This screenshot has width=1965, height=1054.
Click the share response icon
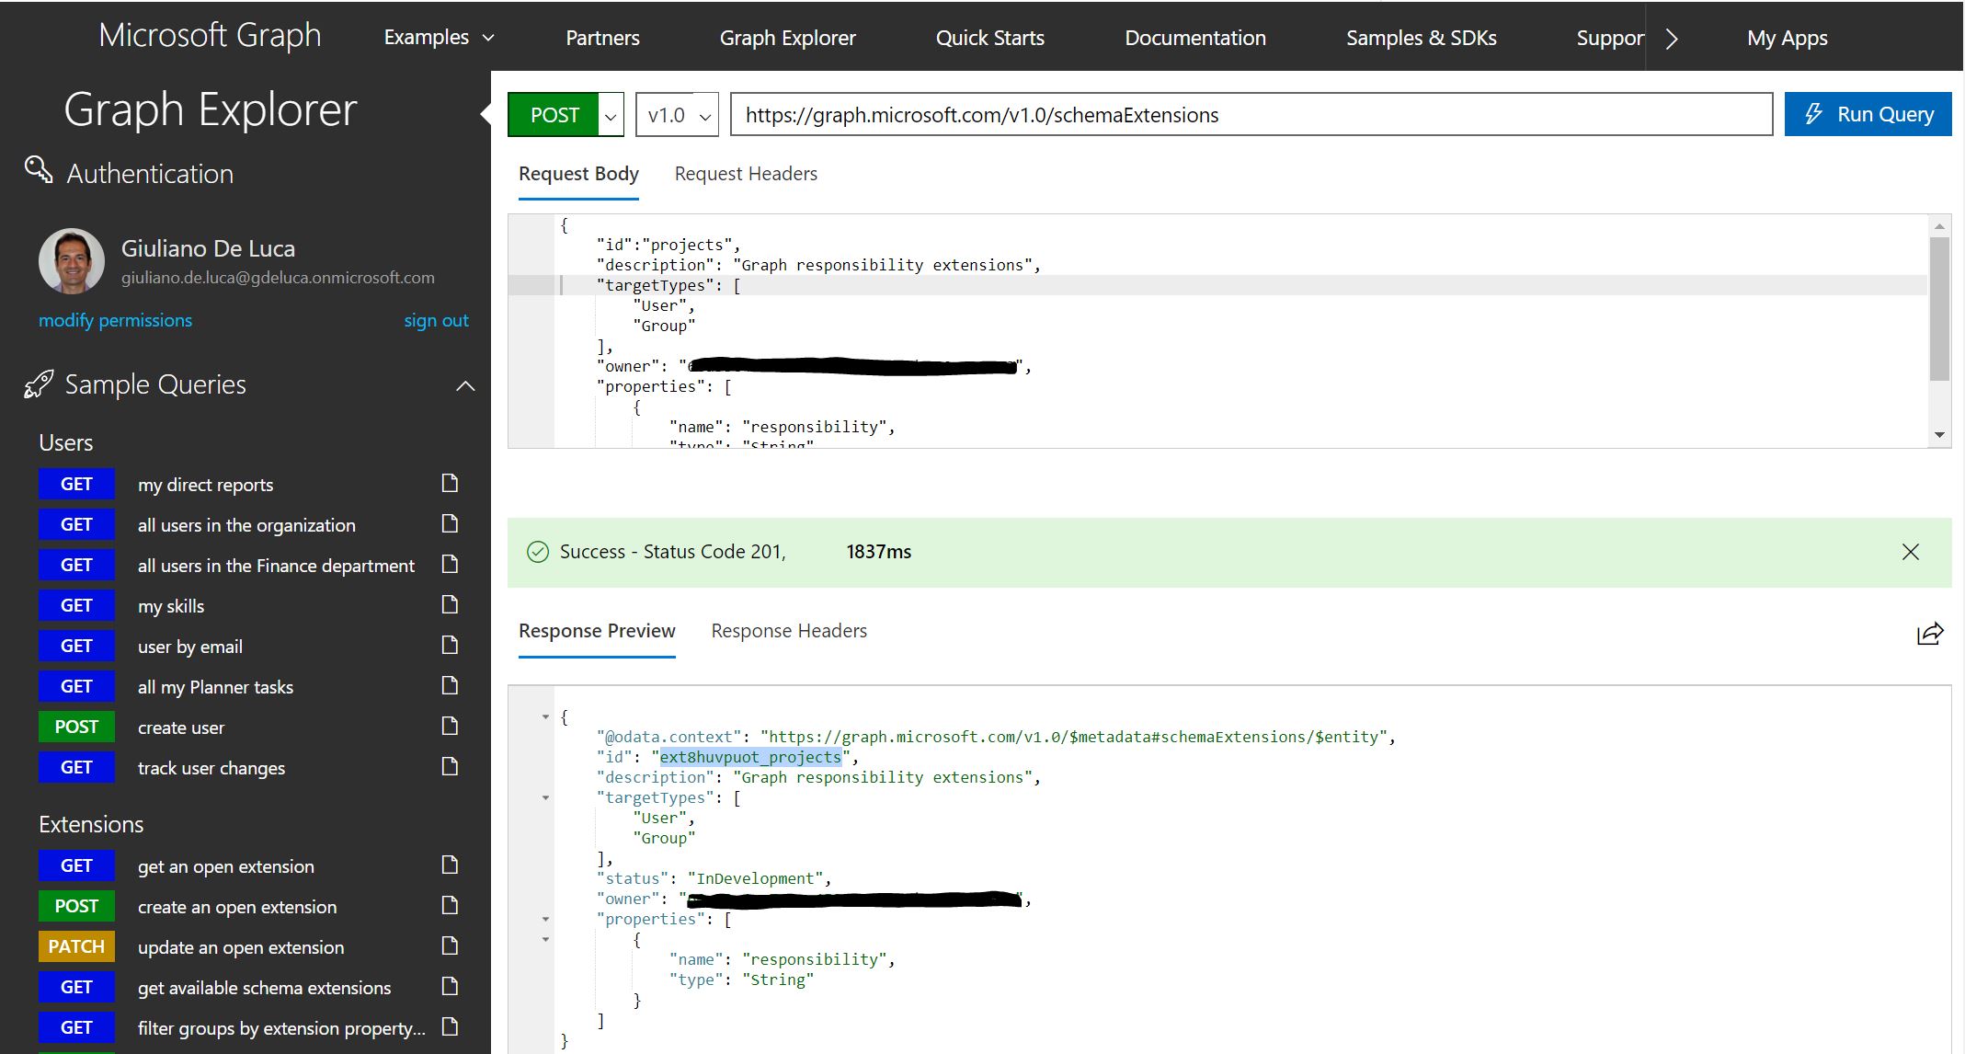(x=1928, y=635)
